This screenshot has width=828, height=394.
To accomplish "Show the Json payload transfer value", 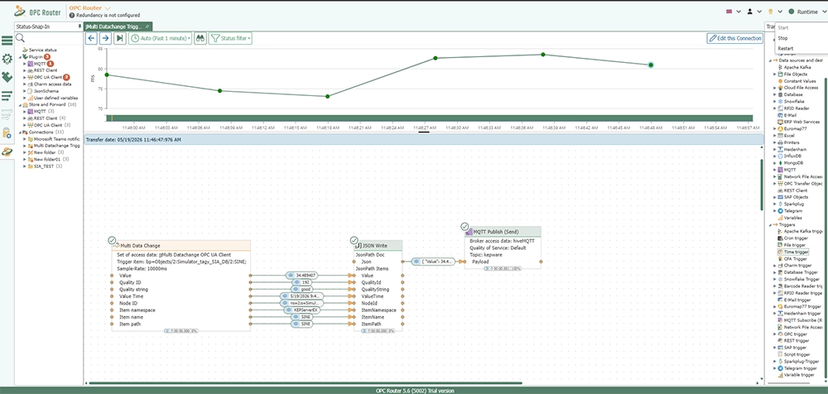I will pos(433,262).
